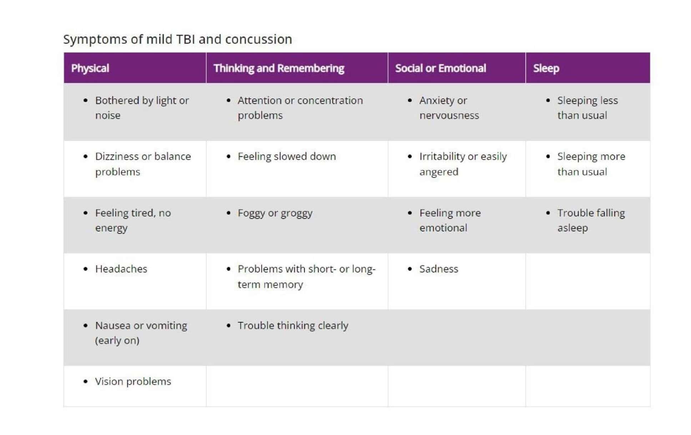Select 'Sleeping less than usual' item
The height and width of the screenshot is (435, 691).
[587, 108]
